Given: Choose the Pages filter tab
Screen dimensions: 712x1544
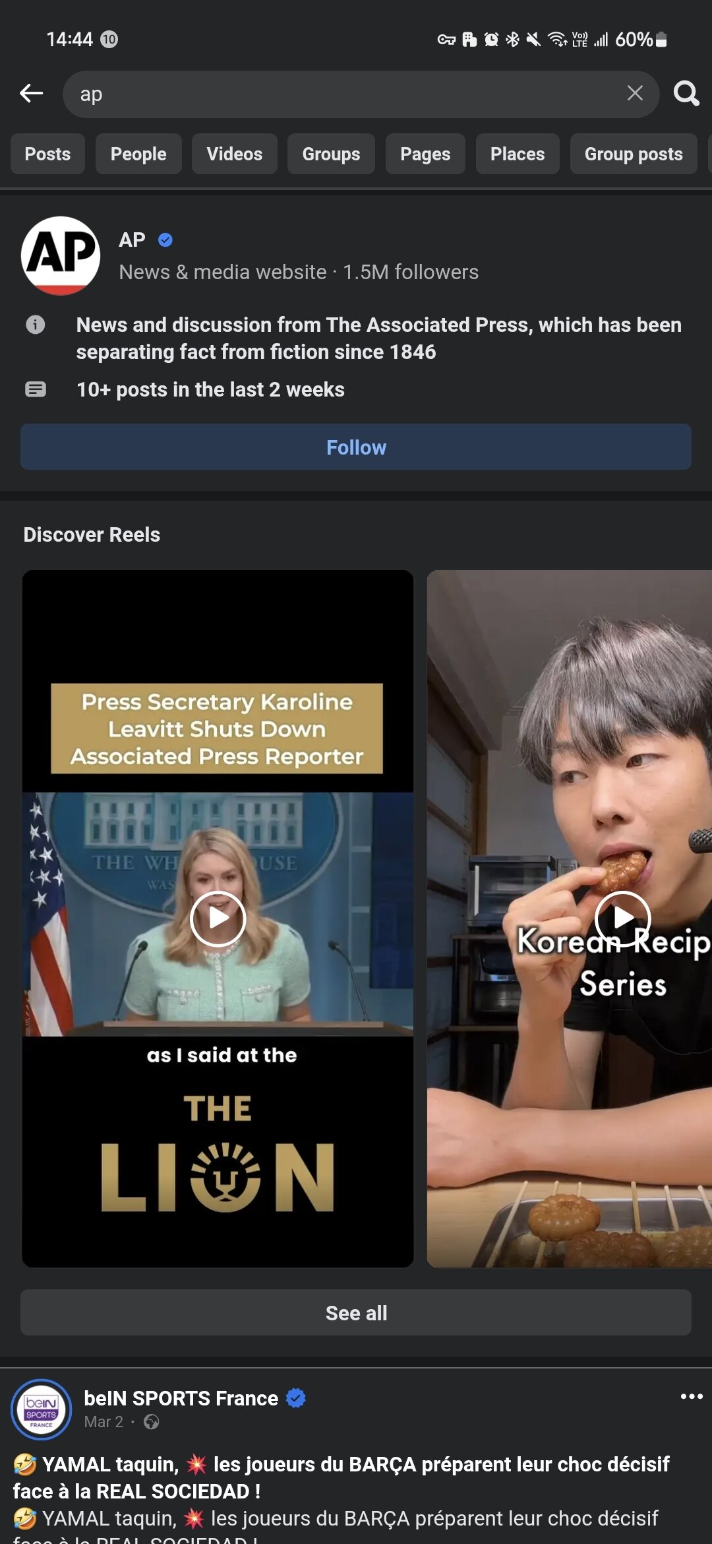Looking at the screenshot, I should pos(425,154).
